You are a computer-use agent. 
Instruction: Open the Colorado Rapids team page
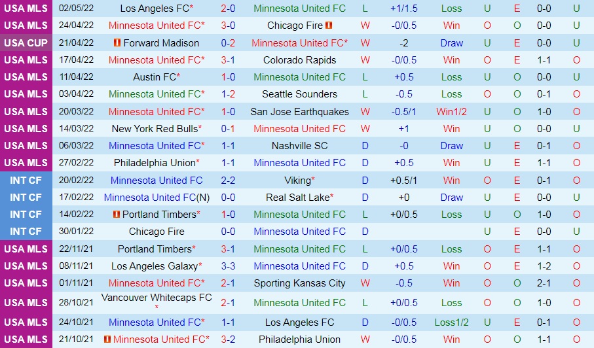coord(299,60)
